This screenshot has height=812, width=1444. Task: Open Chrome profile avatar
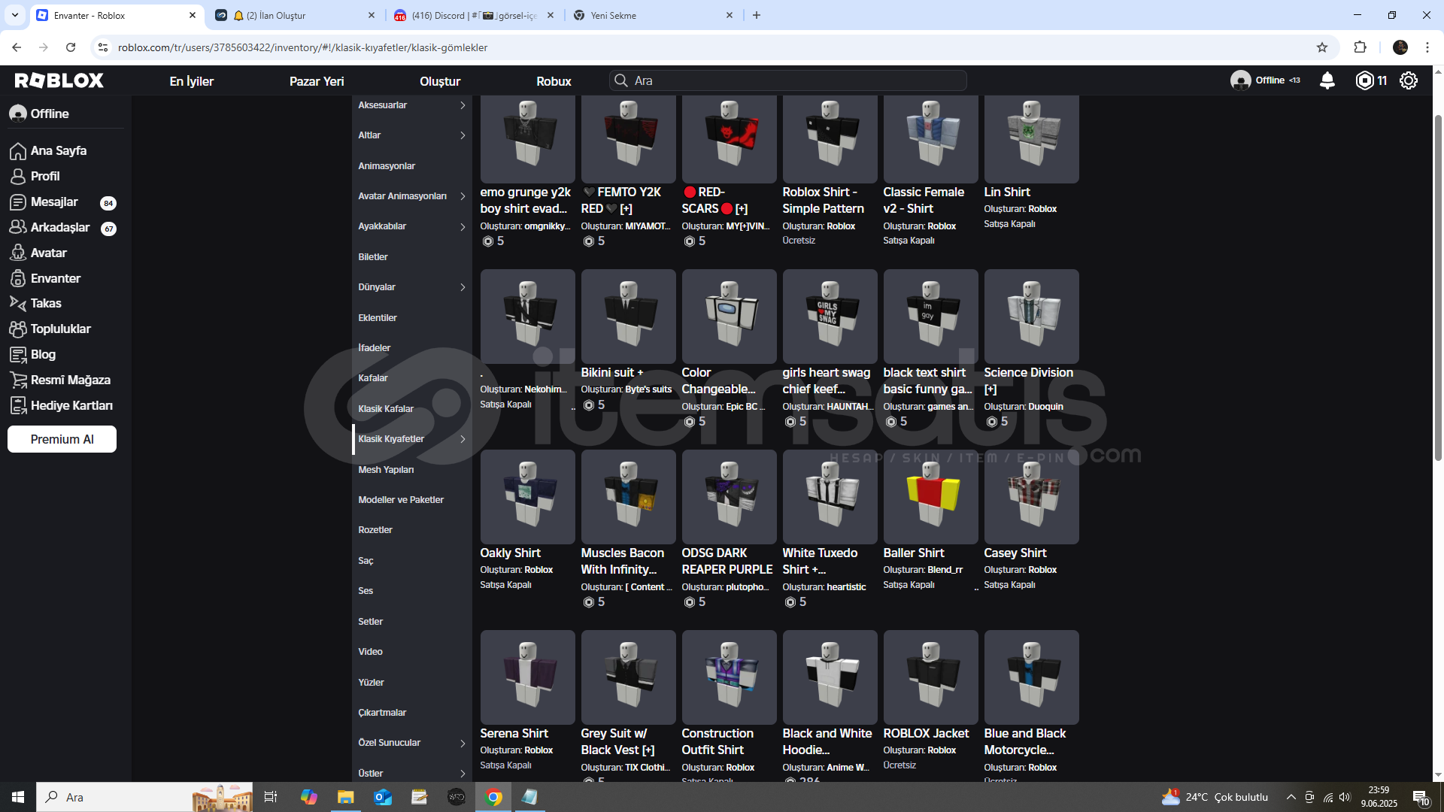tap(1400, 47)
